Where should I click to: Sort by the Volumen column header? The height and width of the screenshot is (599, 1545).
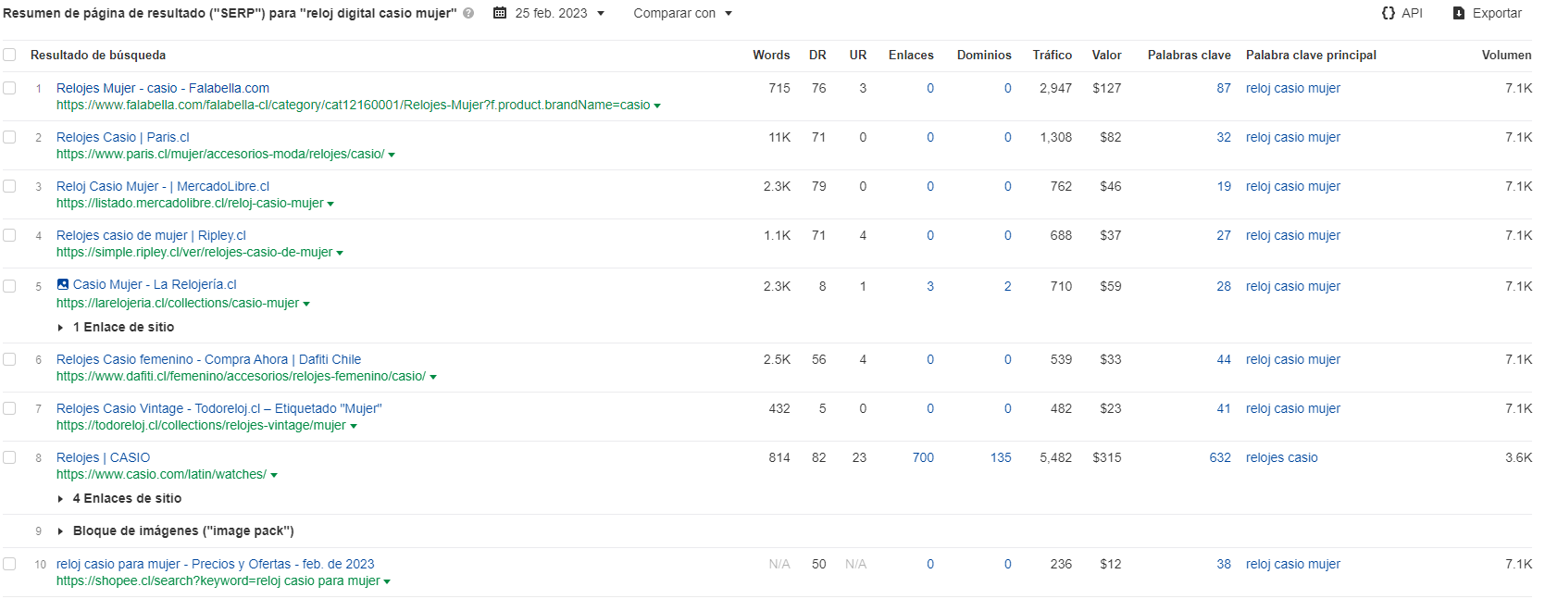click(1506, 55)
